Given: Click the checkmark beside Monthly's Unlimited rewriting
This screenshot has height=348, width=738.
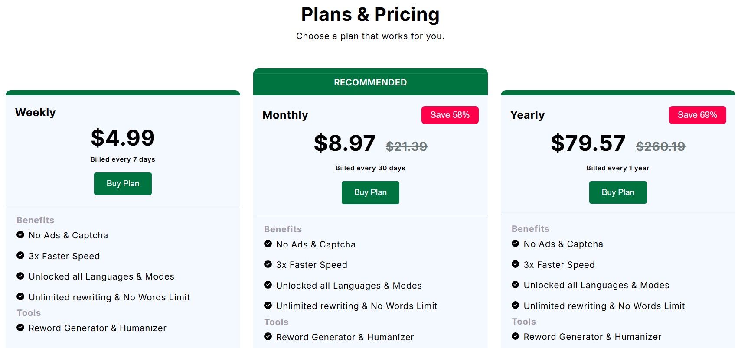Looking at the screenshot, I should [268, 305].
